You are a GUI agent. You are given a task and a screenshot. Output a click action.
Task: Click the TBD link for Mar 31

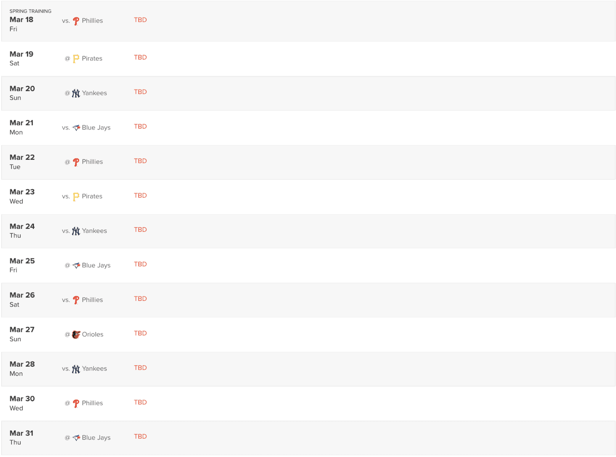tap(140, 436)
